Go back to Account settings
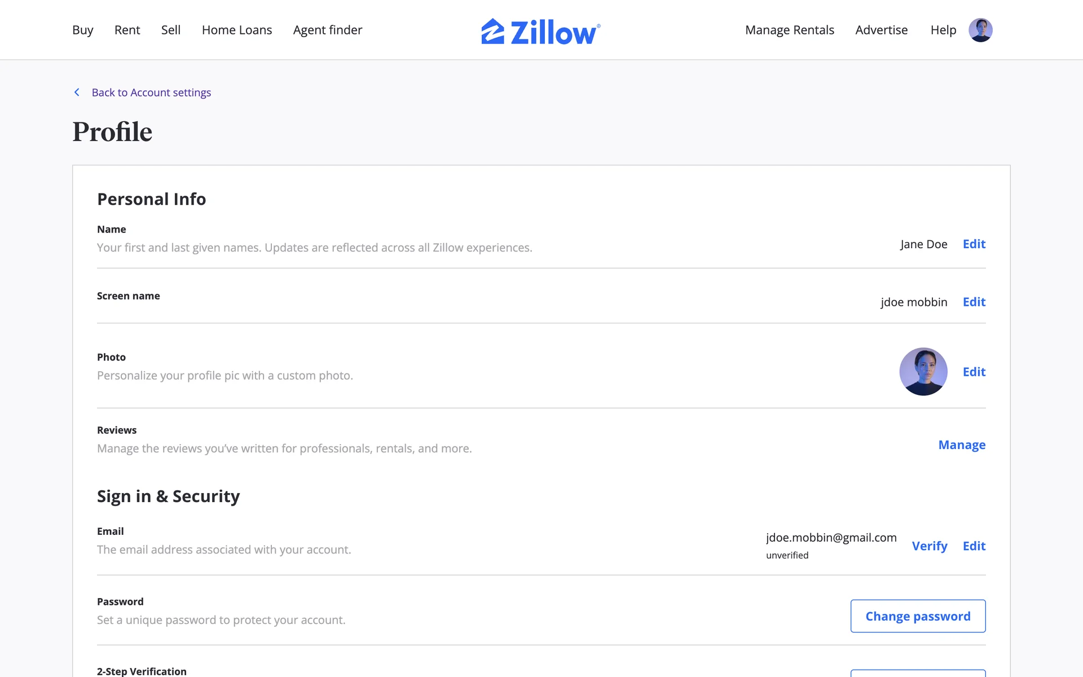The height and width of the screenshot is (677, 1083). pyautogui.click(x=151, y=93)
